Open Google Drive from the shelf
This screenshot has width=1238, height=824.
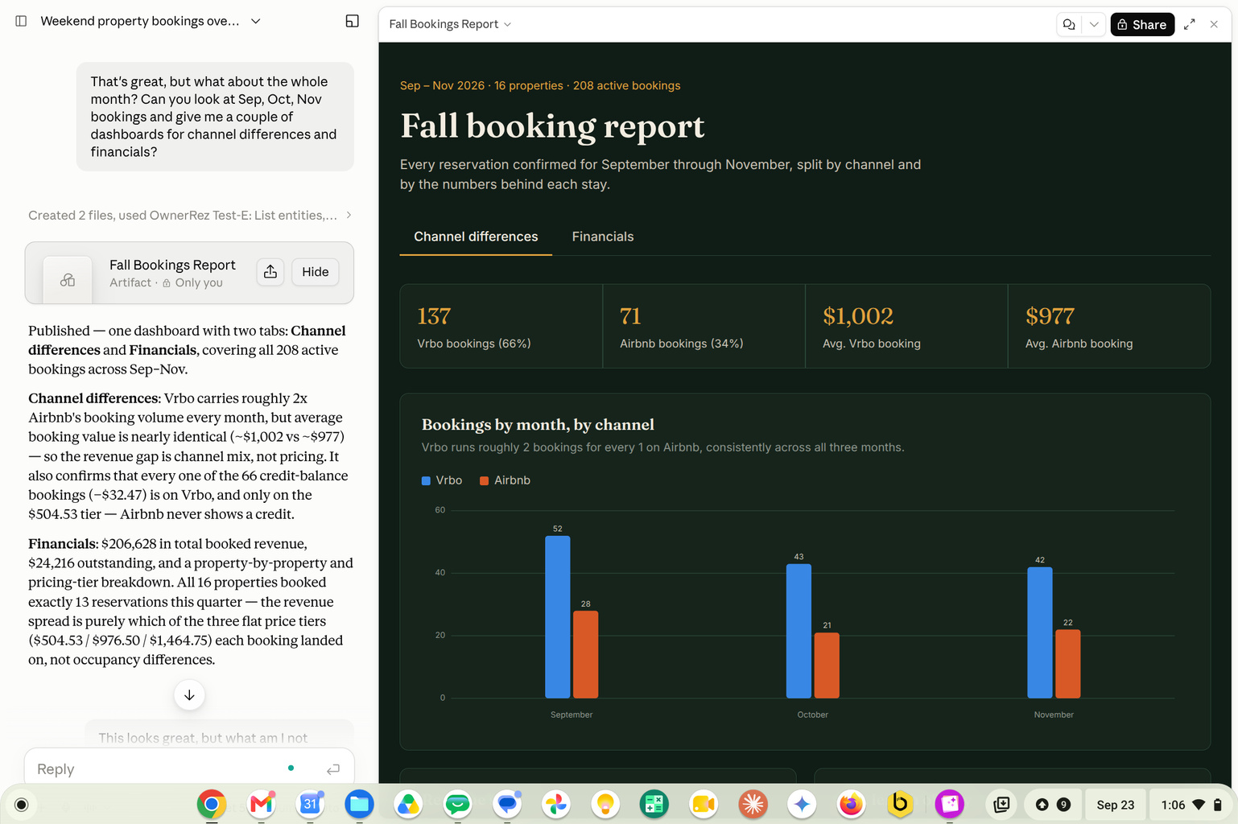409,804
